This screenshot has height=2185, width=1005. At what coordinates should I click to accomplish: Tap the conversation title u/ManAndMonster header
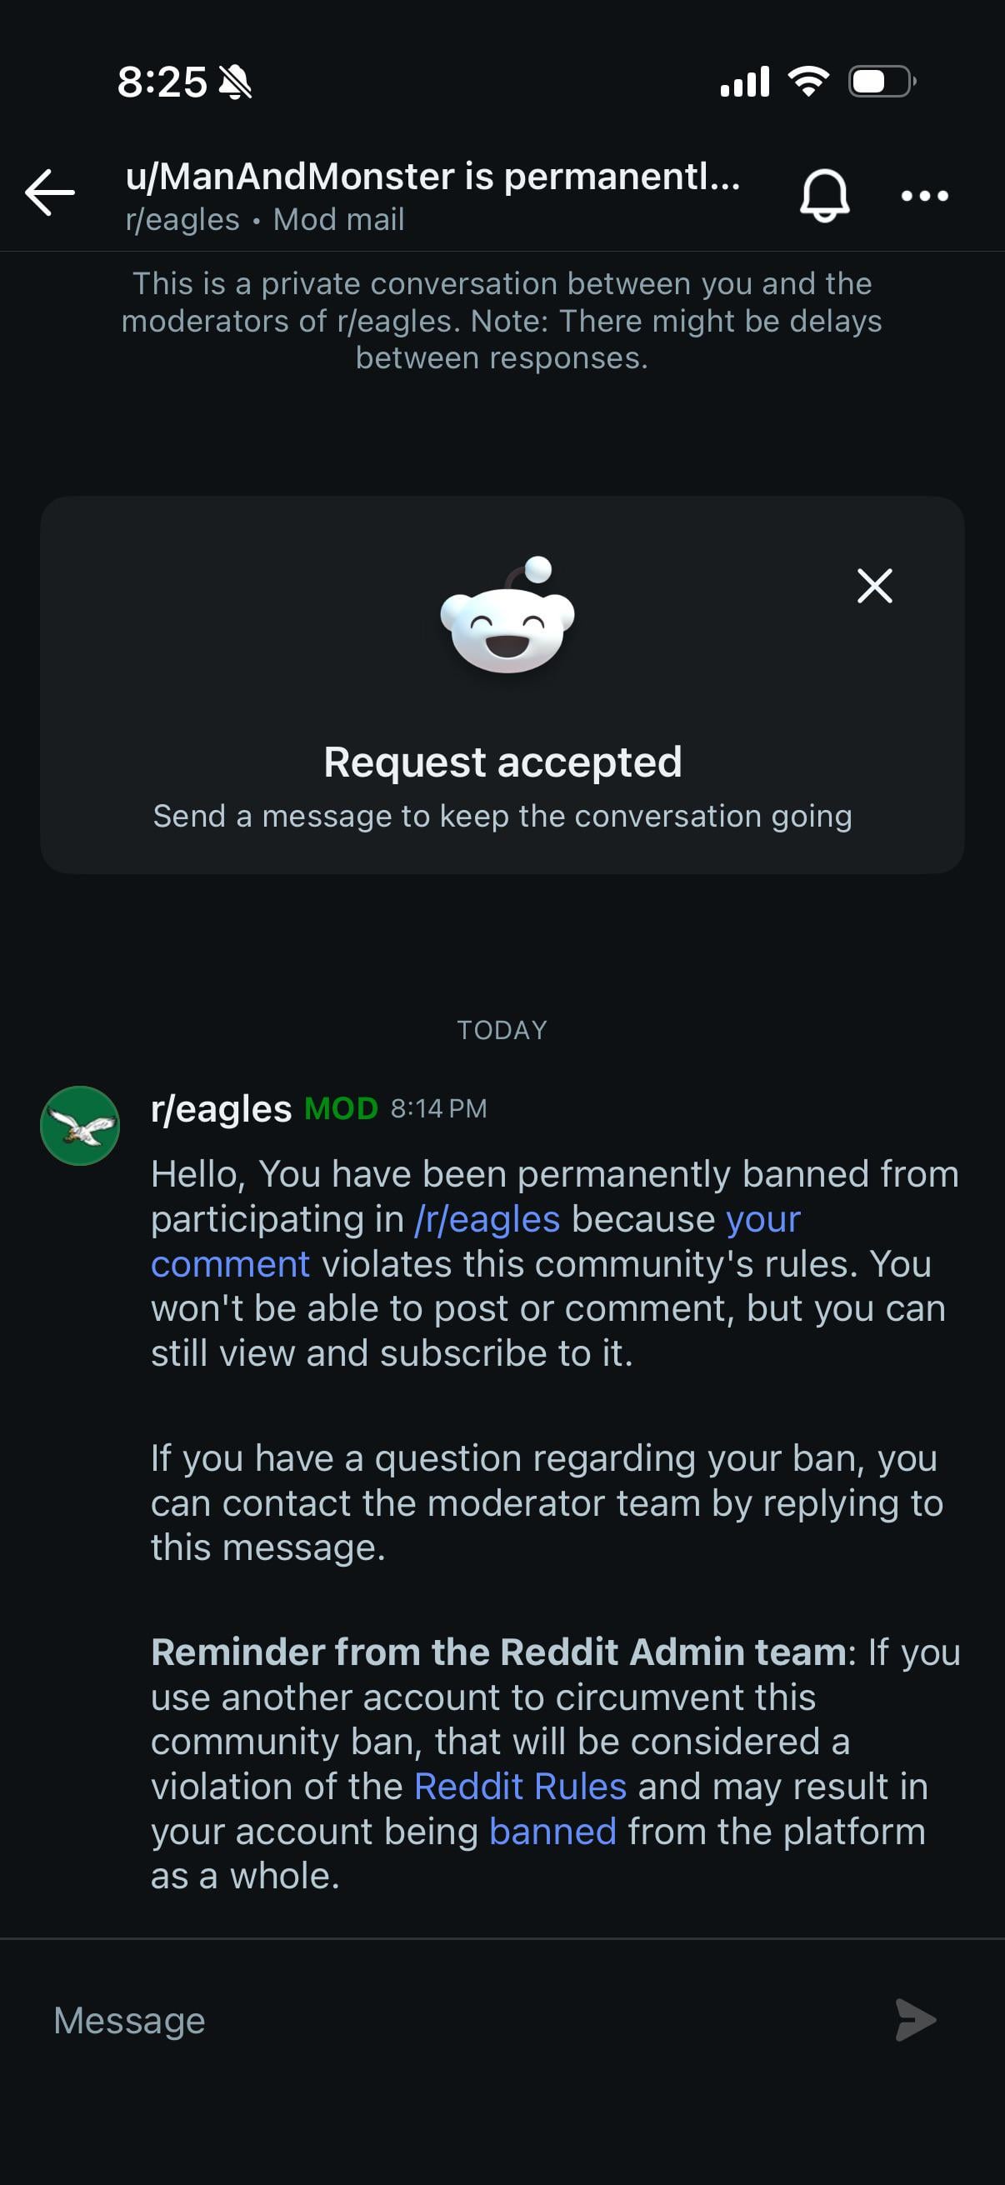[x=432, y=177]
